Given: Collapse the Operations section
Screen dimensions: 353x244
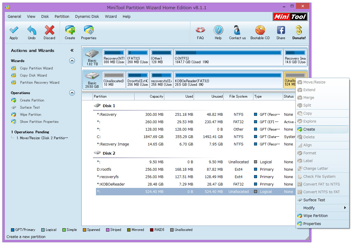Looking at the screenshot, I should pyautogui.click(x=72, y=93).
